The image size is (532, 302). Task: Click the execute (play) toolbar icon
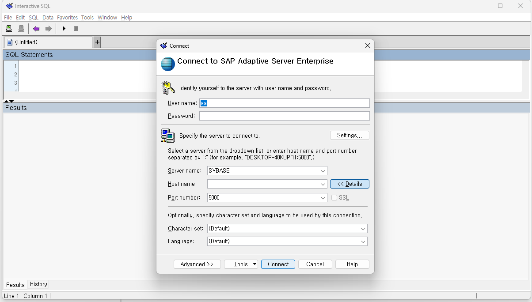coord(64,29)
